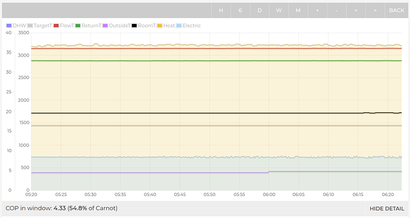This screenshot has height=218, width=410.
Task: Click the 3500 power axis label
Action: click(x=24, y=33)
